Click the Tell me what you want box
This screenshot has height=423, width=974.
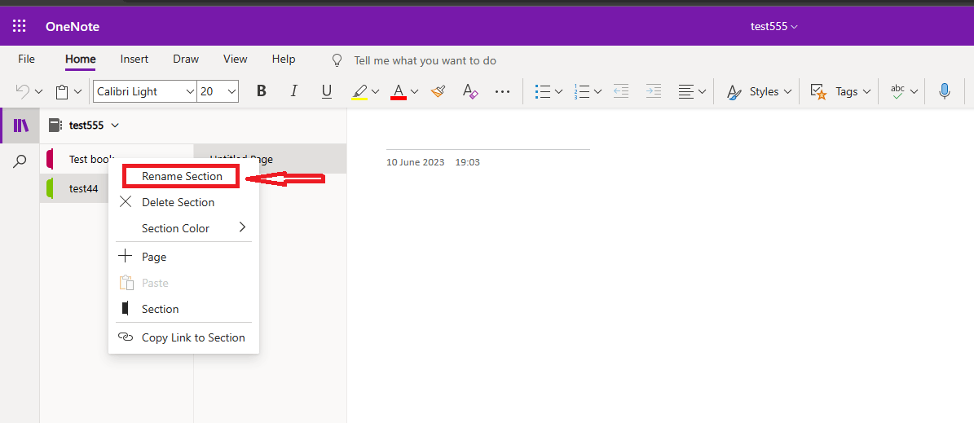coord(425,60)
